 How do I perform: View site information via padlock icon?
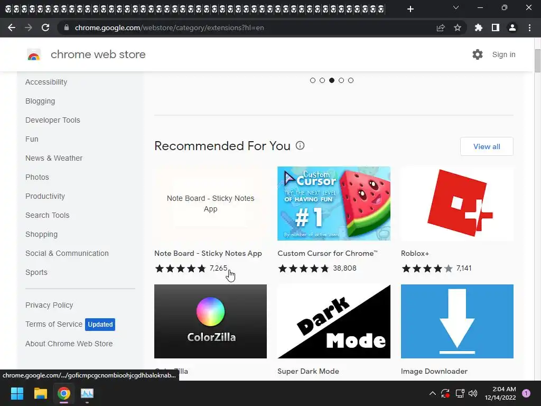[67, 27]
